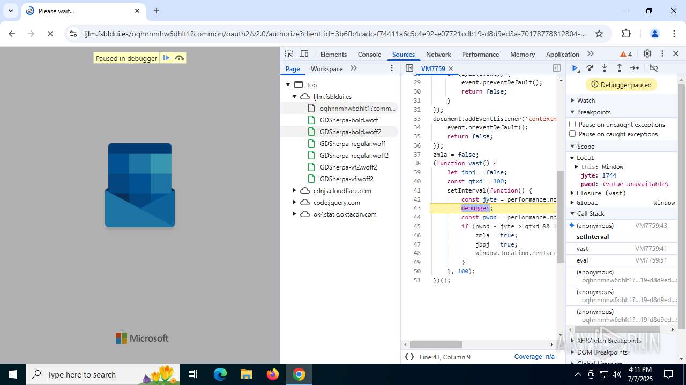Click the Step into next function icon
The image size is (686, 385).
[x=605, y=68]
